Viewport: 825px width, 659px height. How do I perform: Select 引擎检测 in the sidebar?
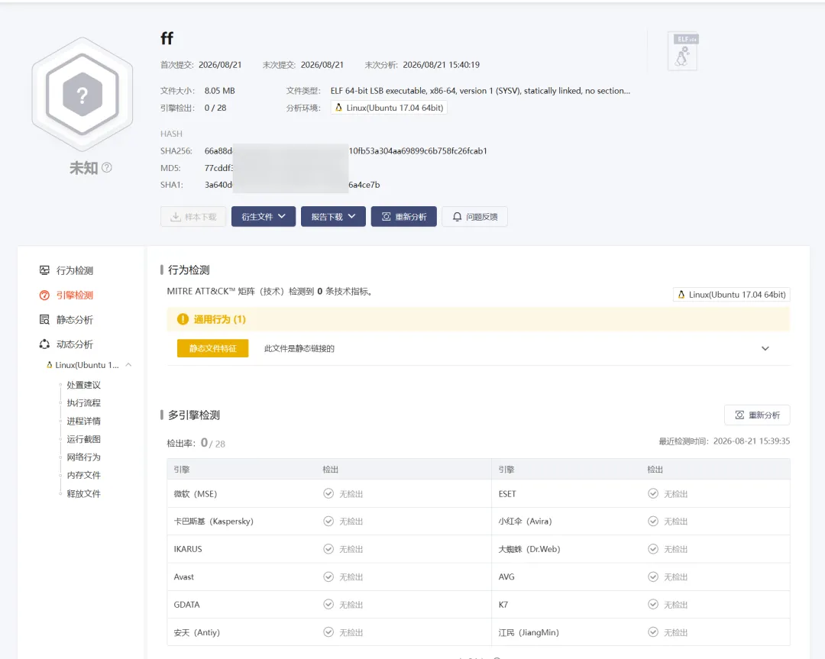[75, 295]
